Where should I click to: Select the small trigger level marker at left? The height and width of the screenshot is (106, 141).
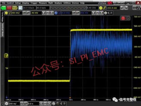[7, 68]
